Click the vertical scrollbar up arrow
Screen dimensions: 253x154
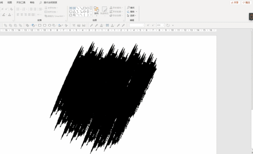252,30
